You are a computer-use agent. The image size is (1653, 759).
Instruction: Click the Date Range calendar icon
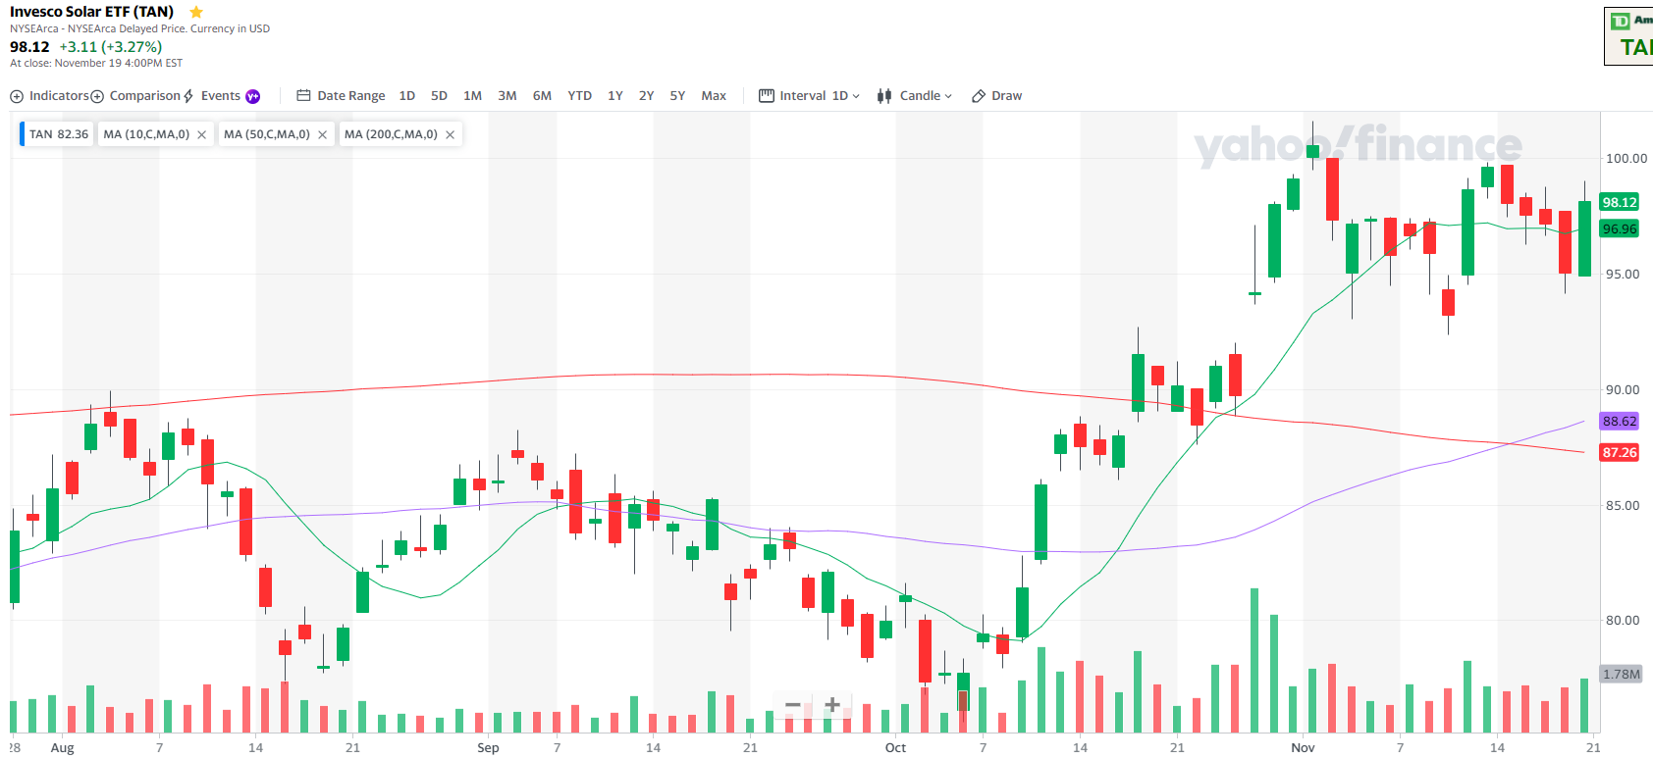(303, 96)
